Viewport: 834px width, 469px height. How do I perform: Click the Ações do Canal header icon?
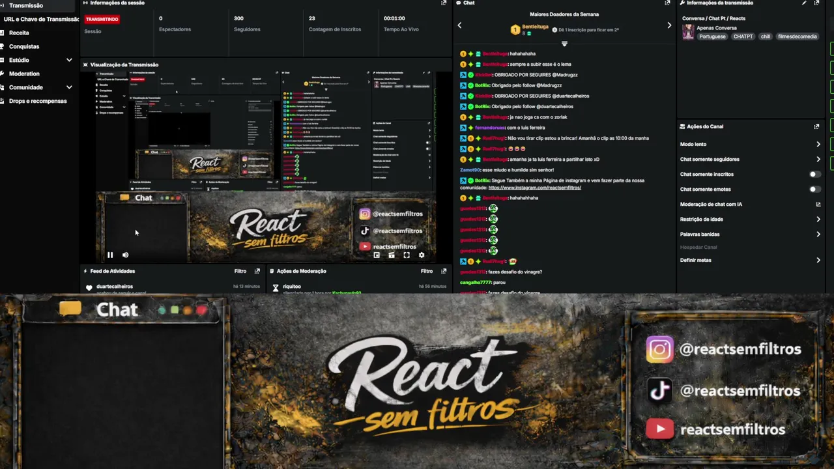click(x=682, y=126)
